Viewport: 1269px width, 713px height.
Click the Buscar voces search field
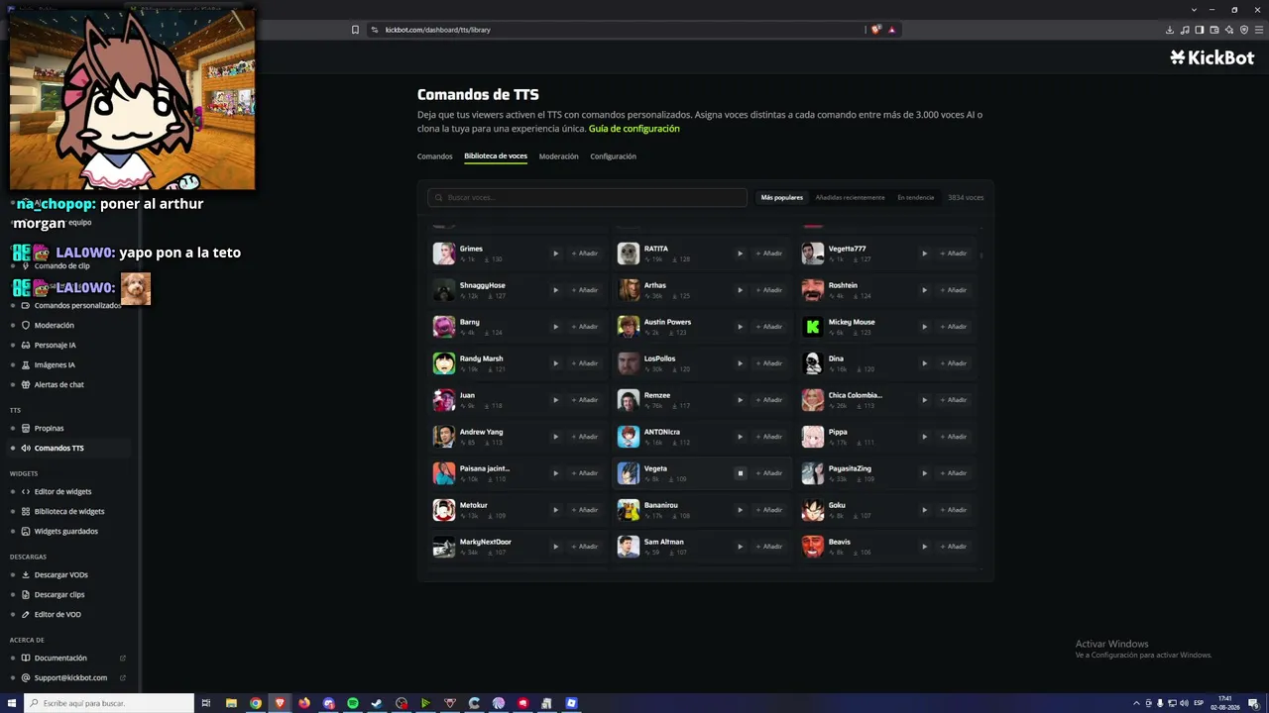(587, 197)
